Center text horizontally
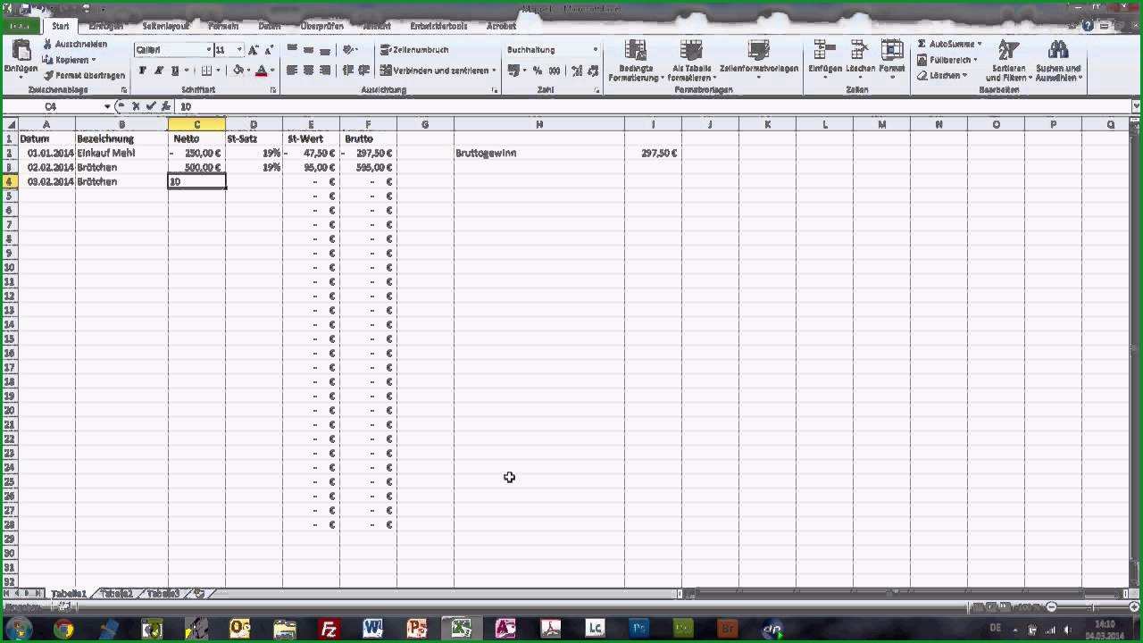This screenshot has height=643, width=1143. coord(308,71)
